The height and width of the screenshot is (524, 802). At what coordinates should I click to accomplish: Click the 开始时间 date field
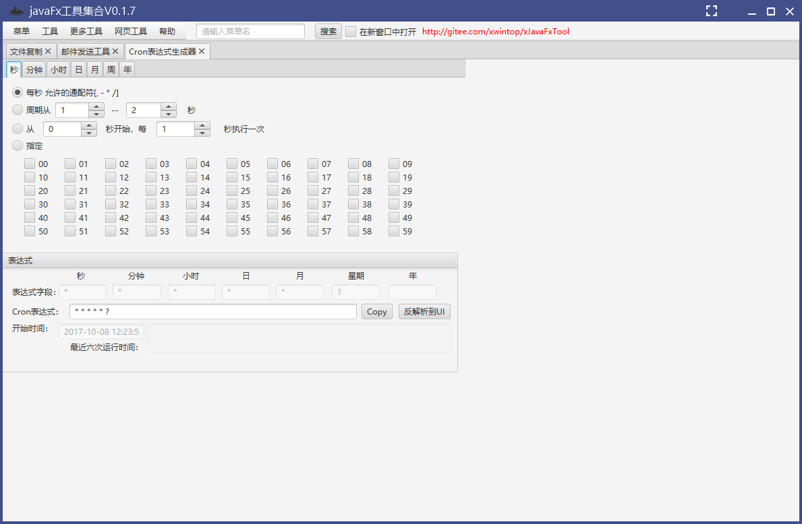pyautogui.click(x=101, y=331)
